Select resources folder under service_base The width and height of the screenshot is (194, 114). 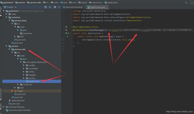click(26, 33)
